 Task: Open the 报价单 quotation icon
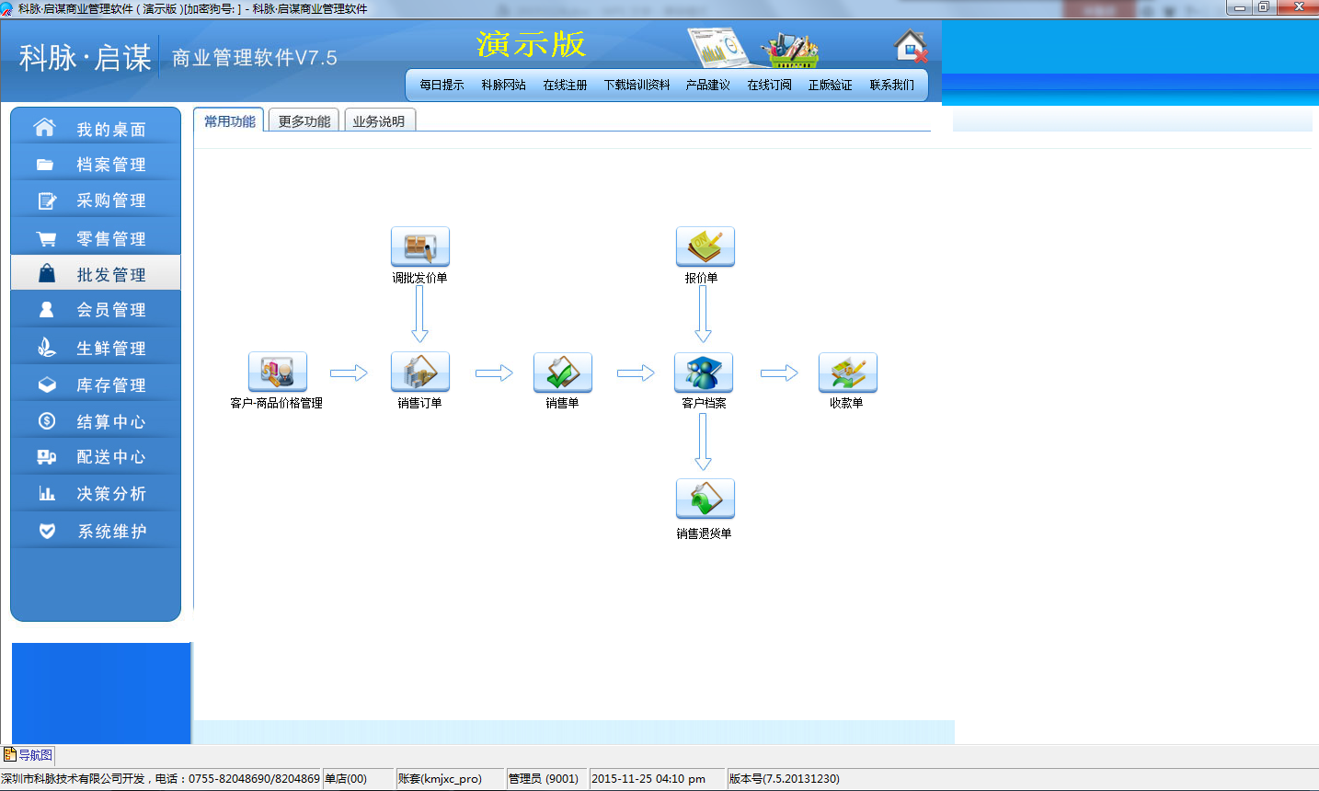[x=705, y=246]
